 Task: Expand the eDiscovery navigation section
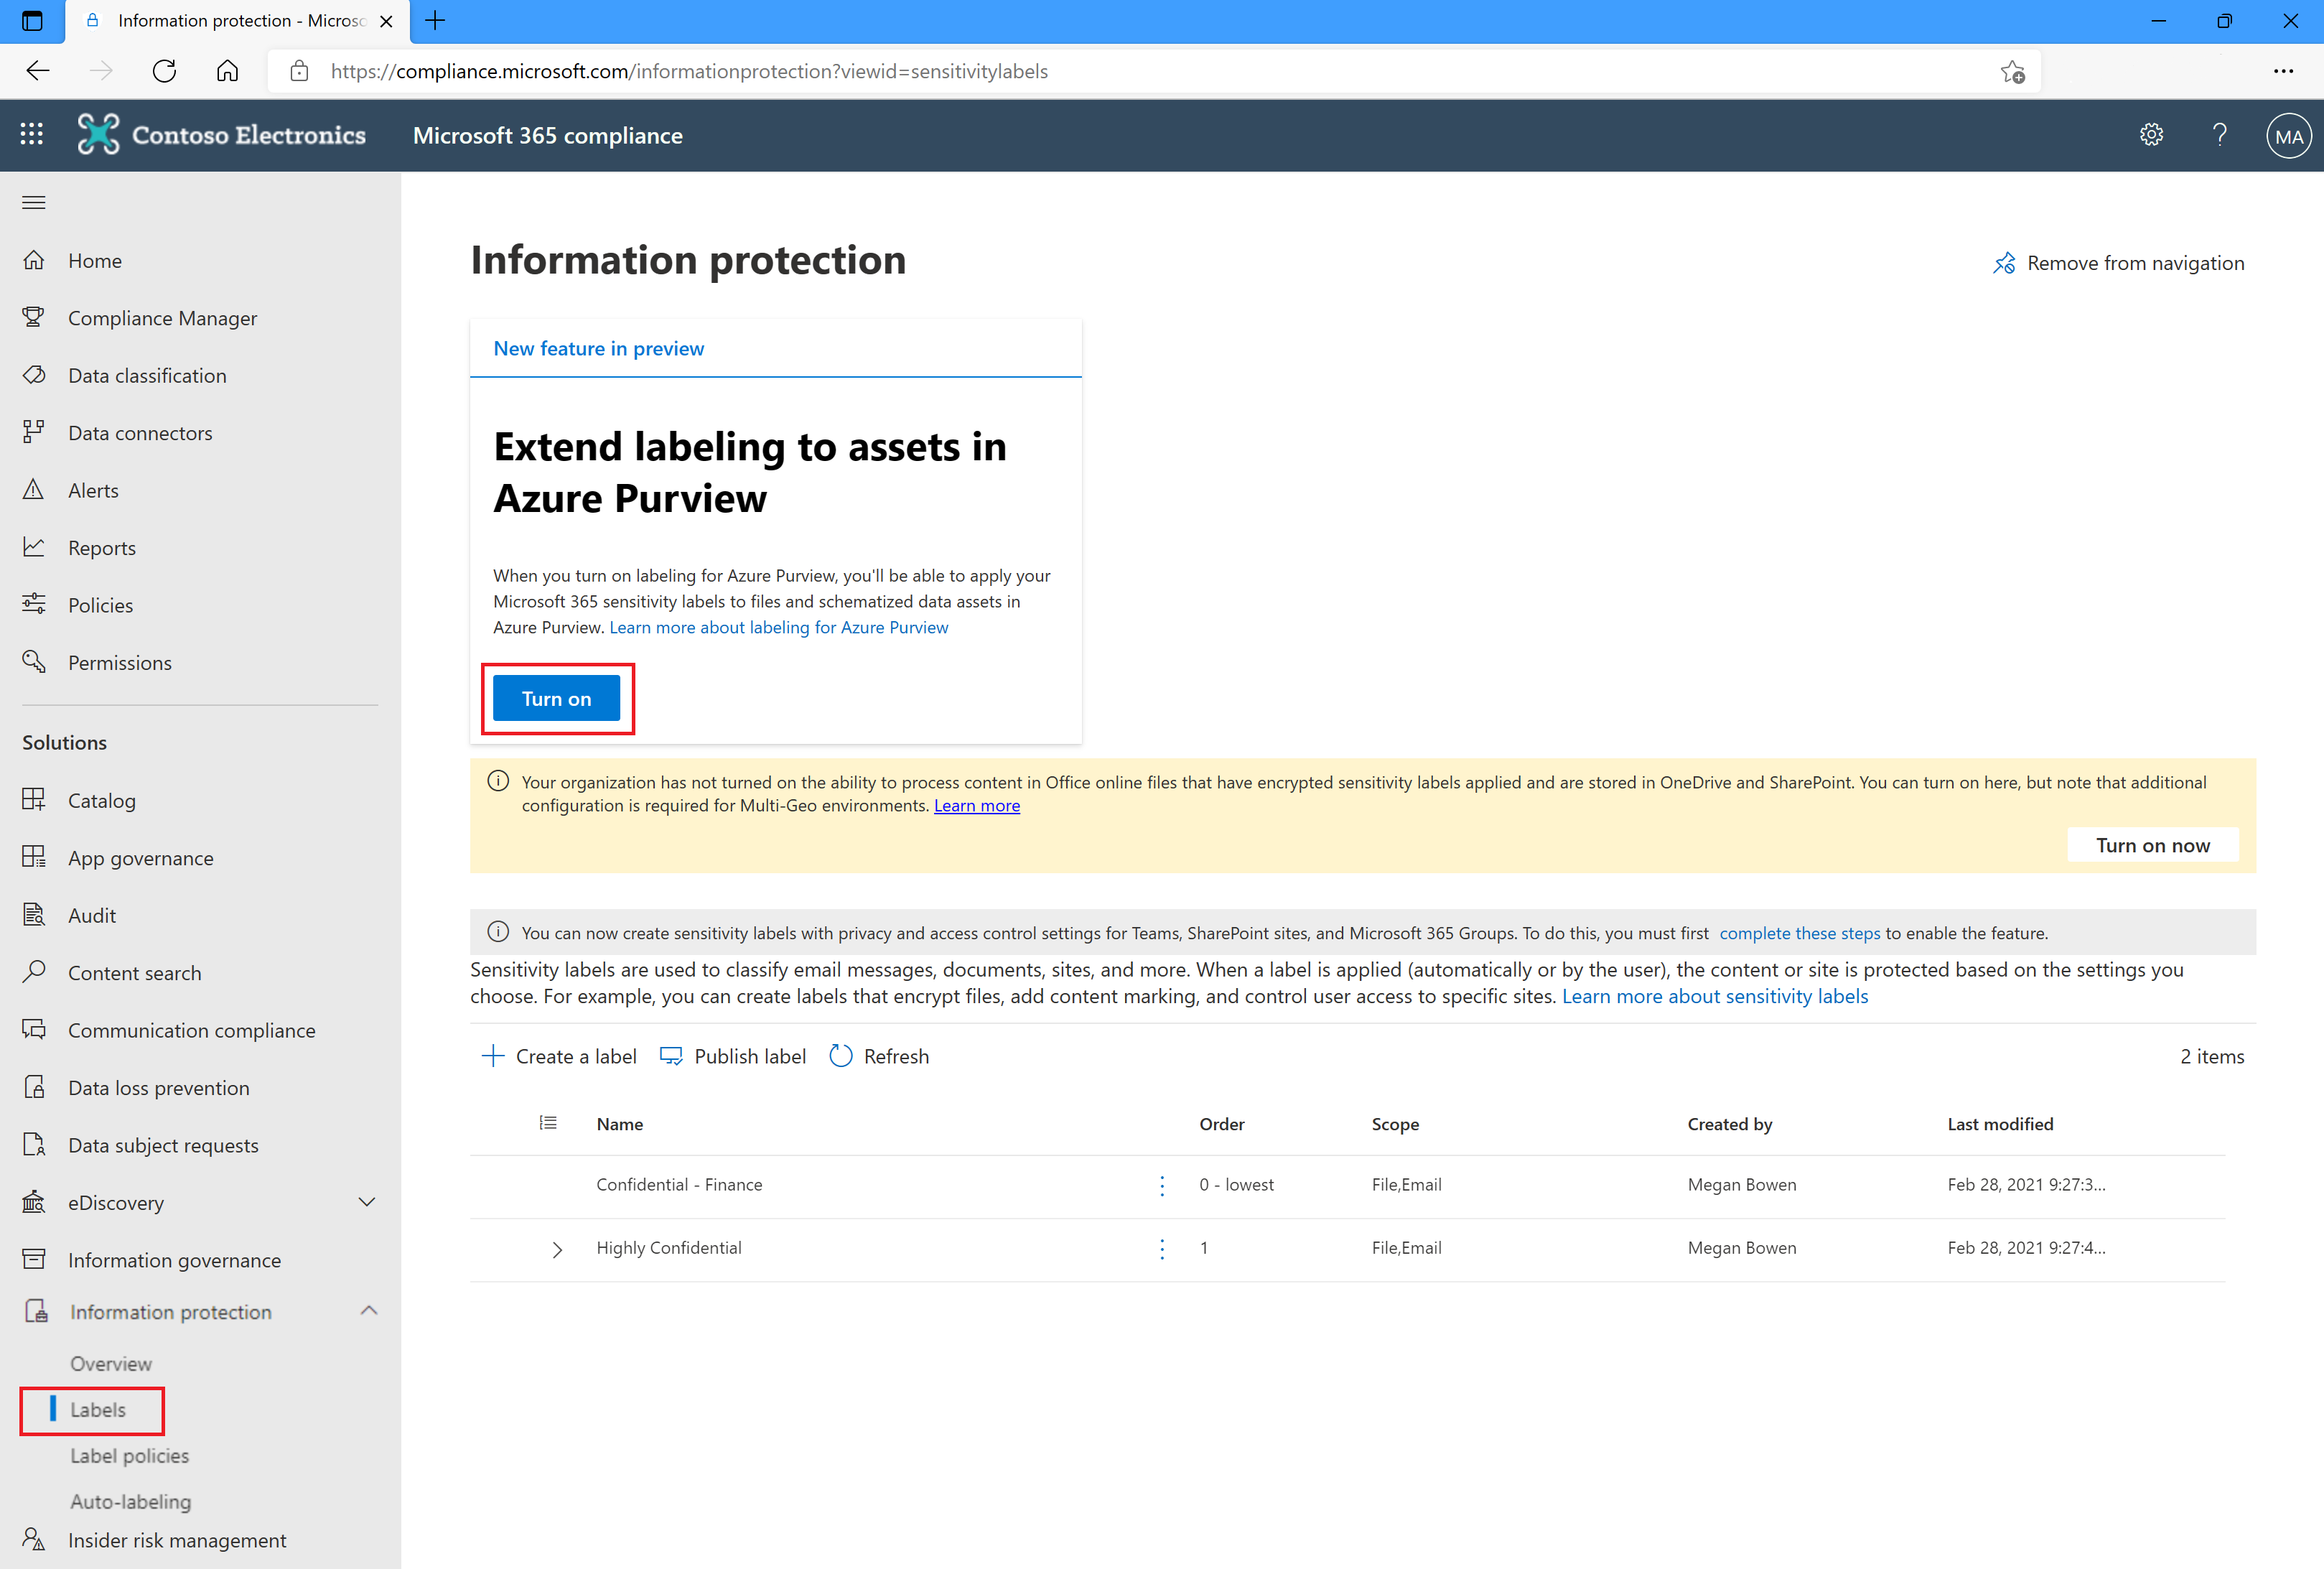point(367,1202)
